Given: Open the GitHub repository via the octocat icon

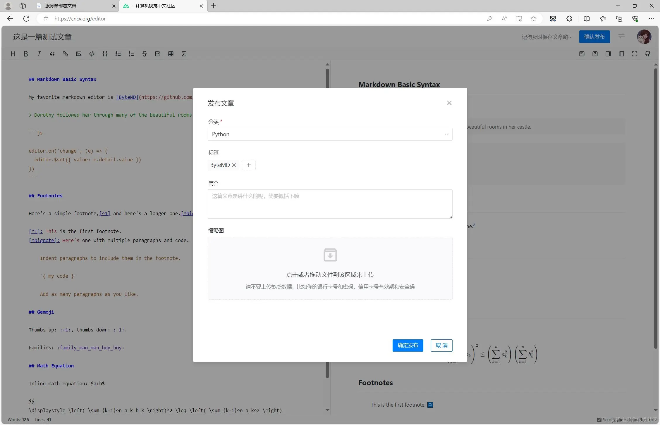Looking at the screenshot, I should coord(647,54).
